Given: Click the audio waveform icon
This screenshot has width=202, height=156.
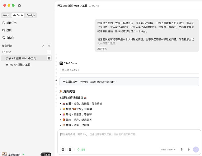Looking at the screenshot, I should click(189, 149).
